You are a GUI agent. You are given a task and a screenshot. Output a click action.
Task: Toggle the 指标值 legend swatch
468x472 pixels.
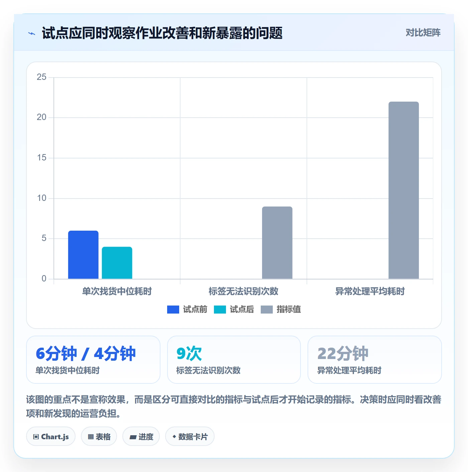pos(267,310)
